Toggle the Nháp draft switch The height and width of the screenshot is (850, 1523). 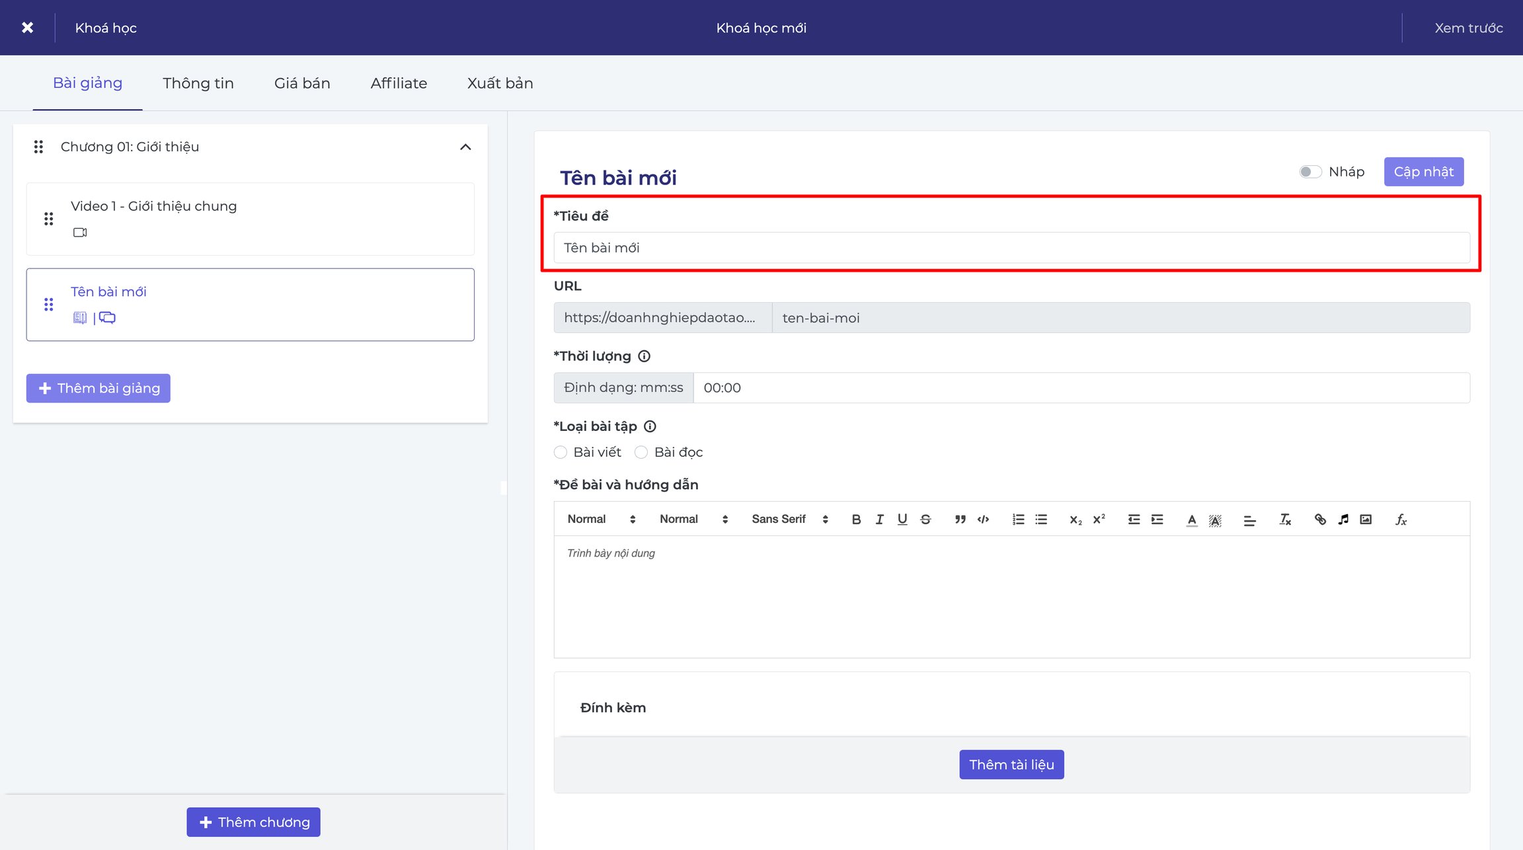(1310, 172)
